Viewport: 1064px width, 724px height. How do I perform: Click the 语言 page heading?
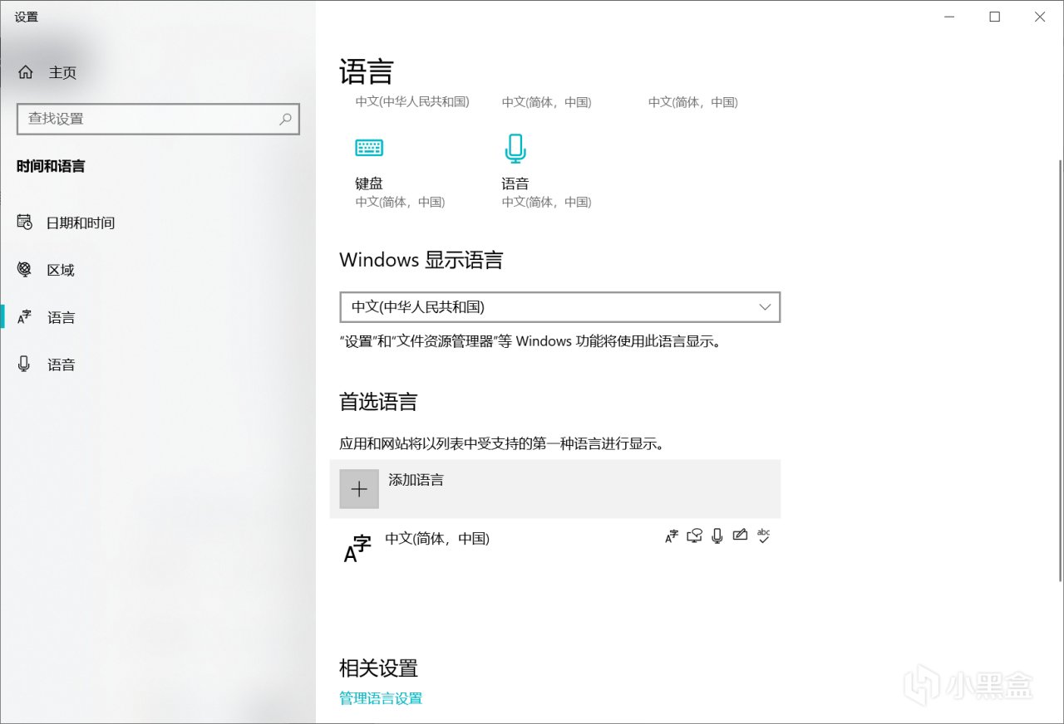(x=367, y=72)
